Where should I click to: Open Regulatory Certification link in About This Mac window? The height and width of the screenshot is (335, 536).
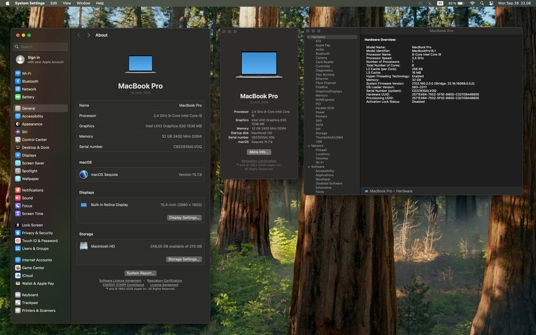259,161
